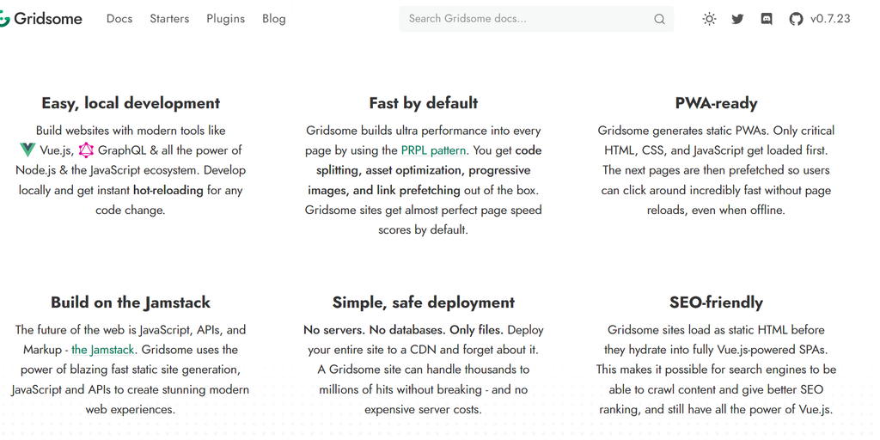Image resolution: width=880 pixels, height=440 pixels.
Task: Click the text 'reloads, even when offline.'
Action: point(716,211)
